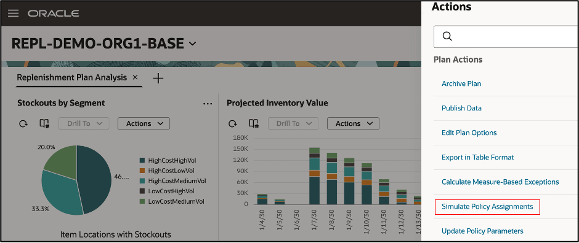Click Simulate Policy Assignments
The width and height of the screenshot is (579, 243).
[x=487, y=207]
